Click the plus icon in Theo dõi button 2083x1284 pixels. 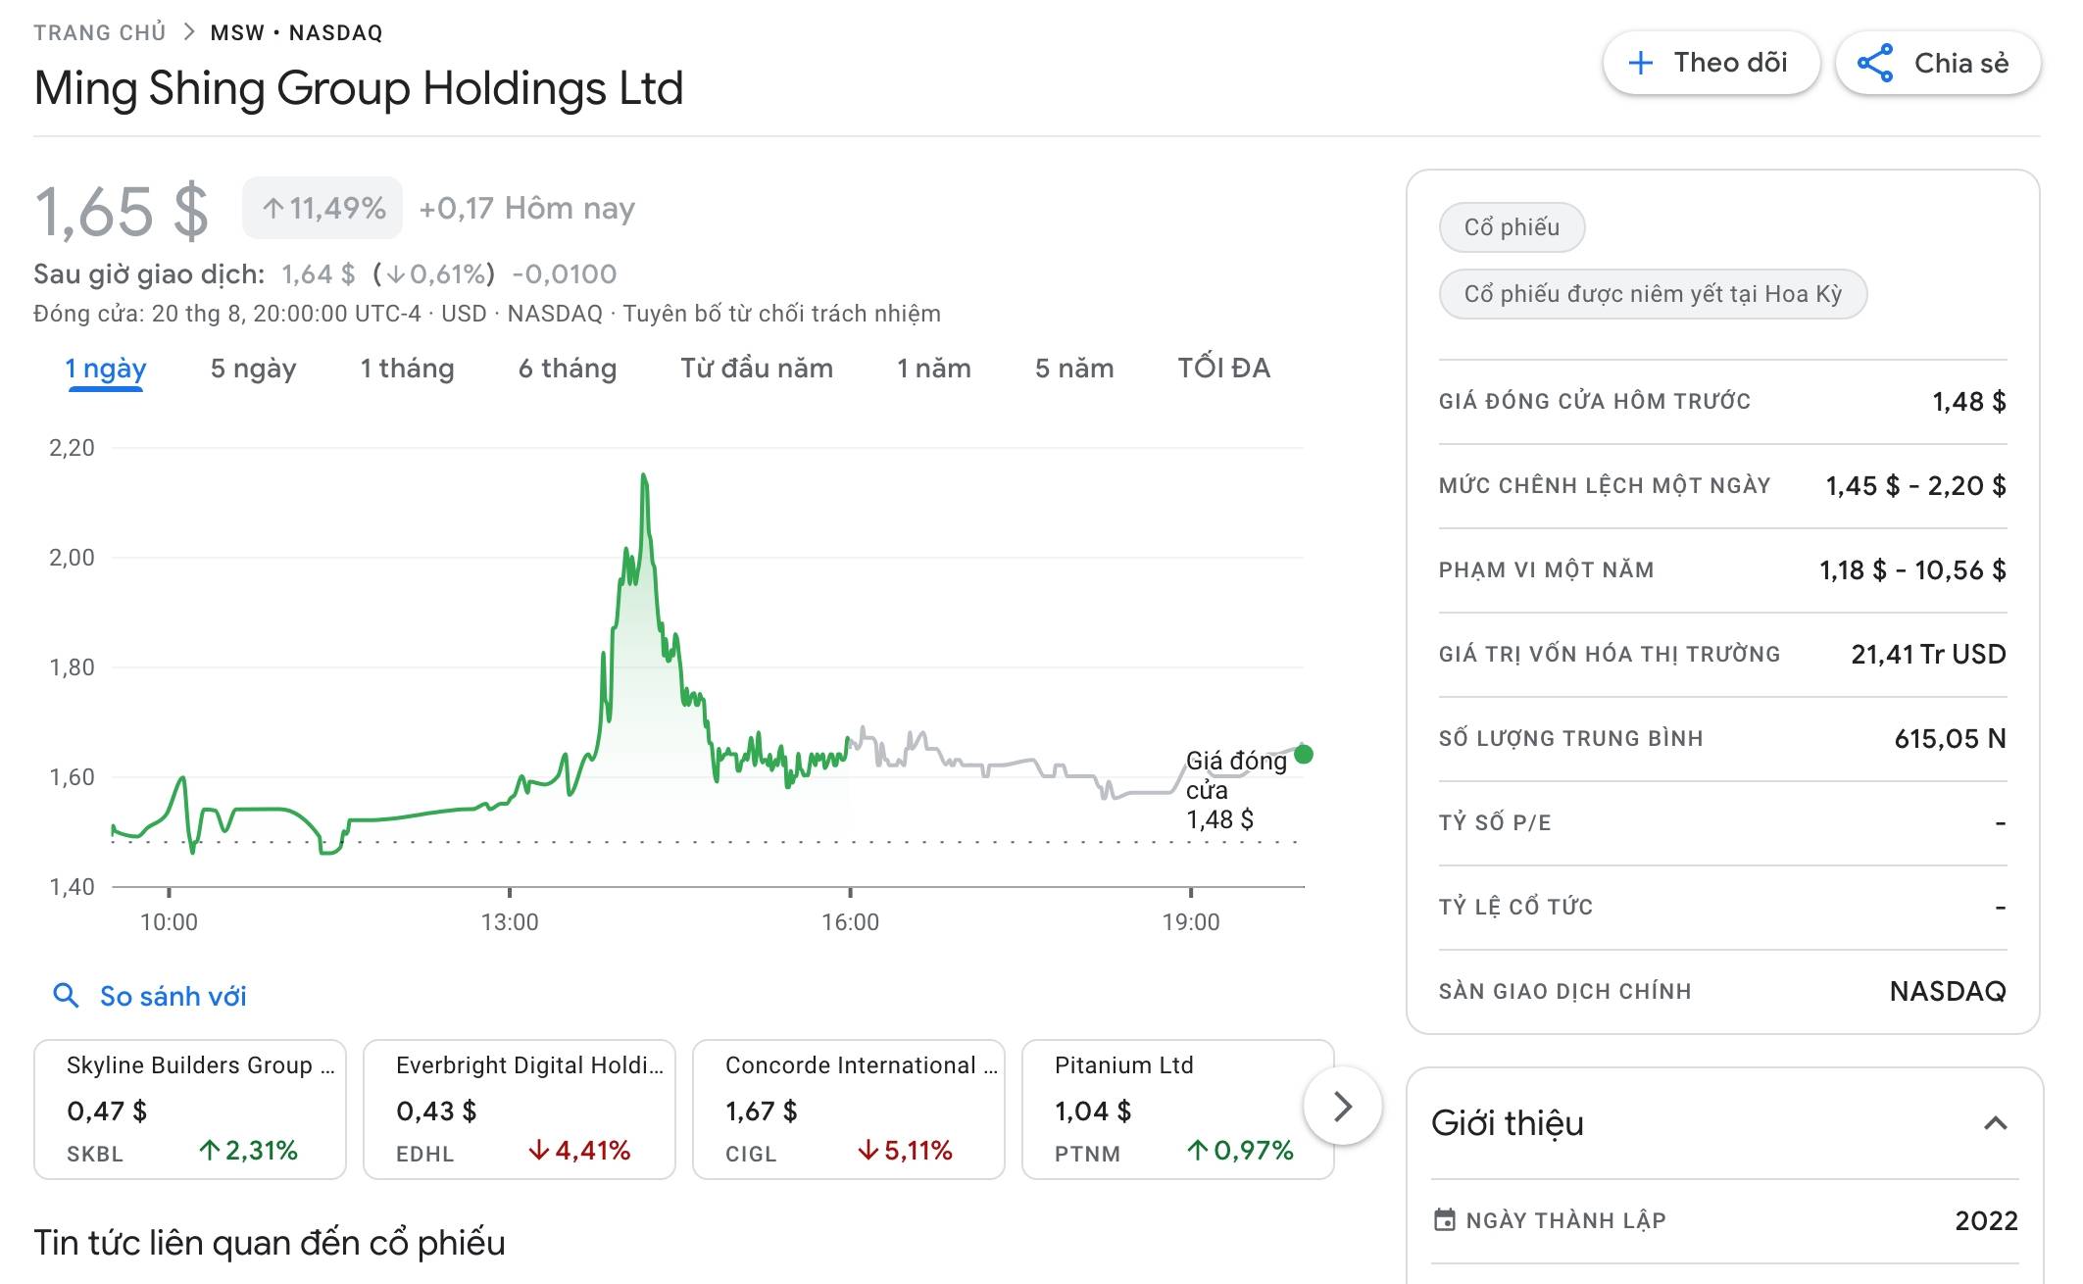(1640, 64)
